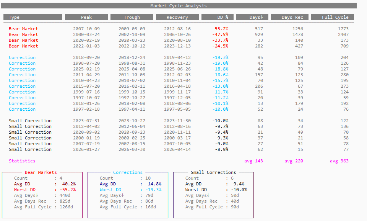Click the -9.7% drawdown value

(222, 126)
